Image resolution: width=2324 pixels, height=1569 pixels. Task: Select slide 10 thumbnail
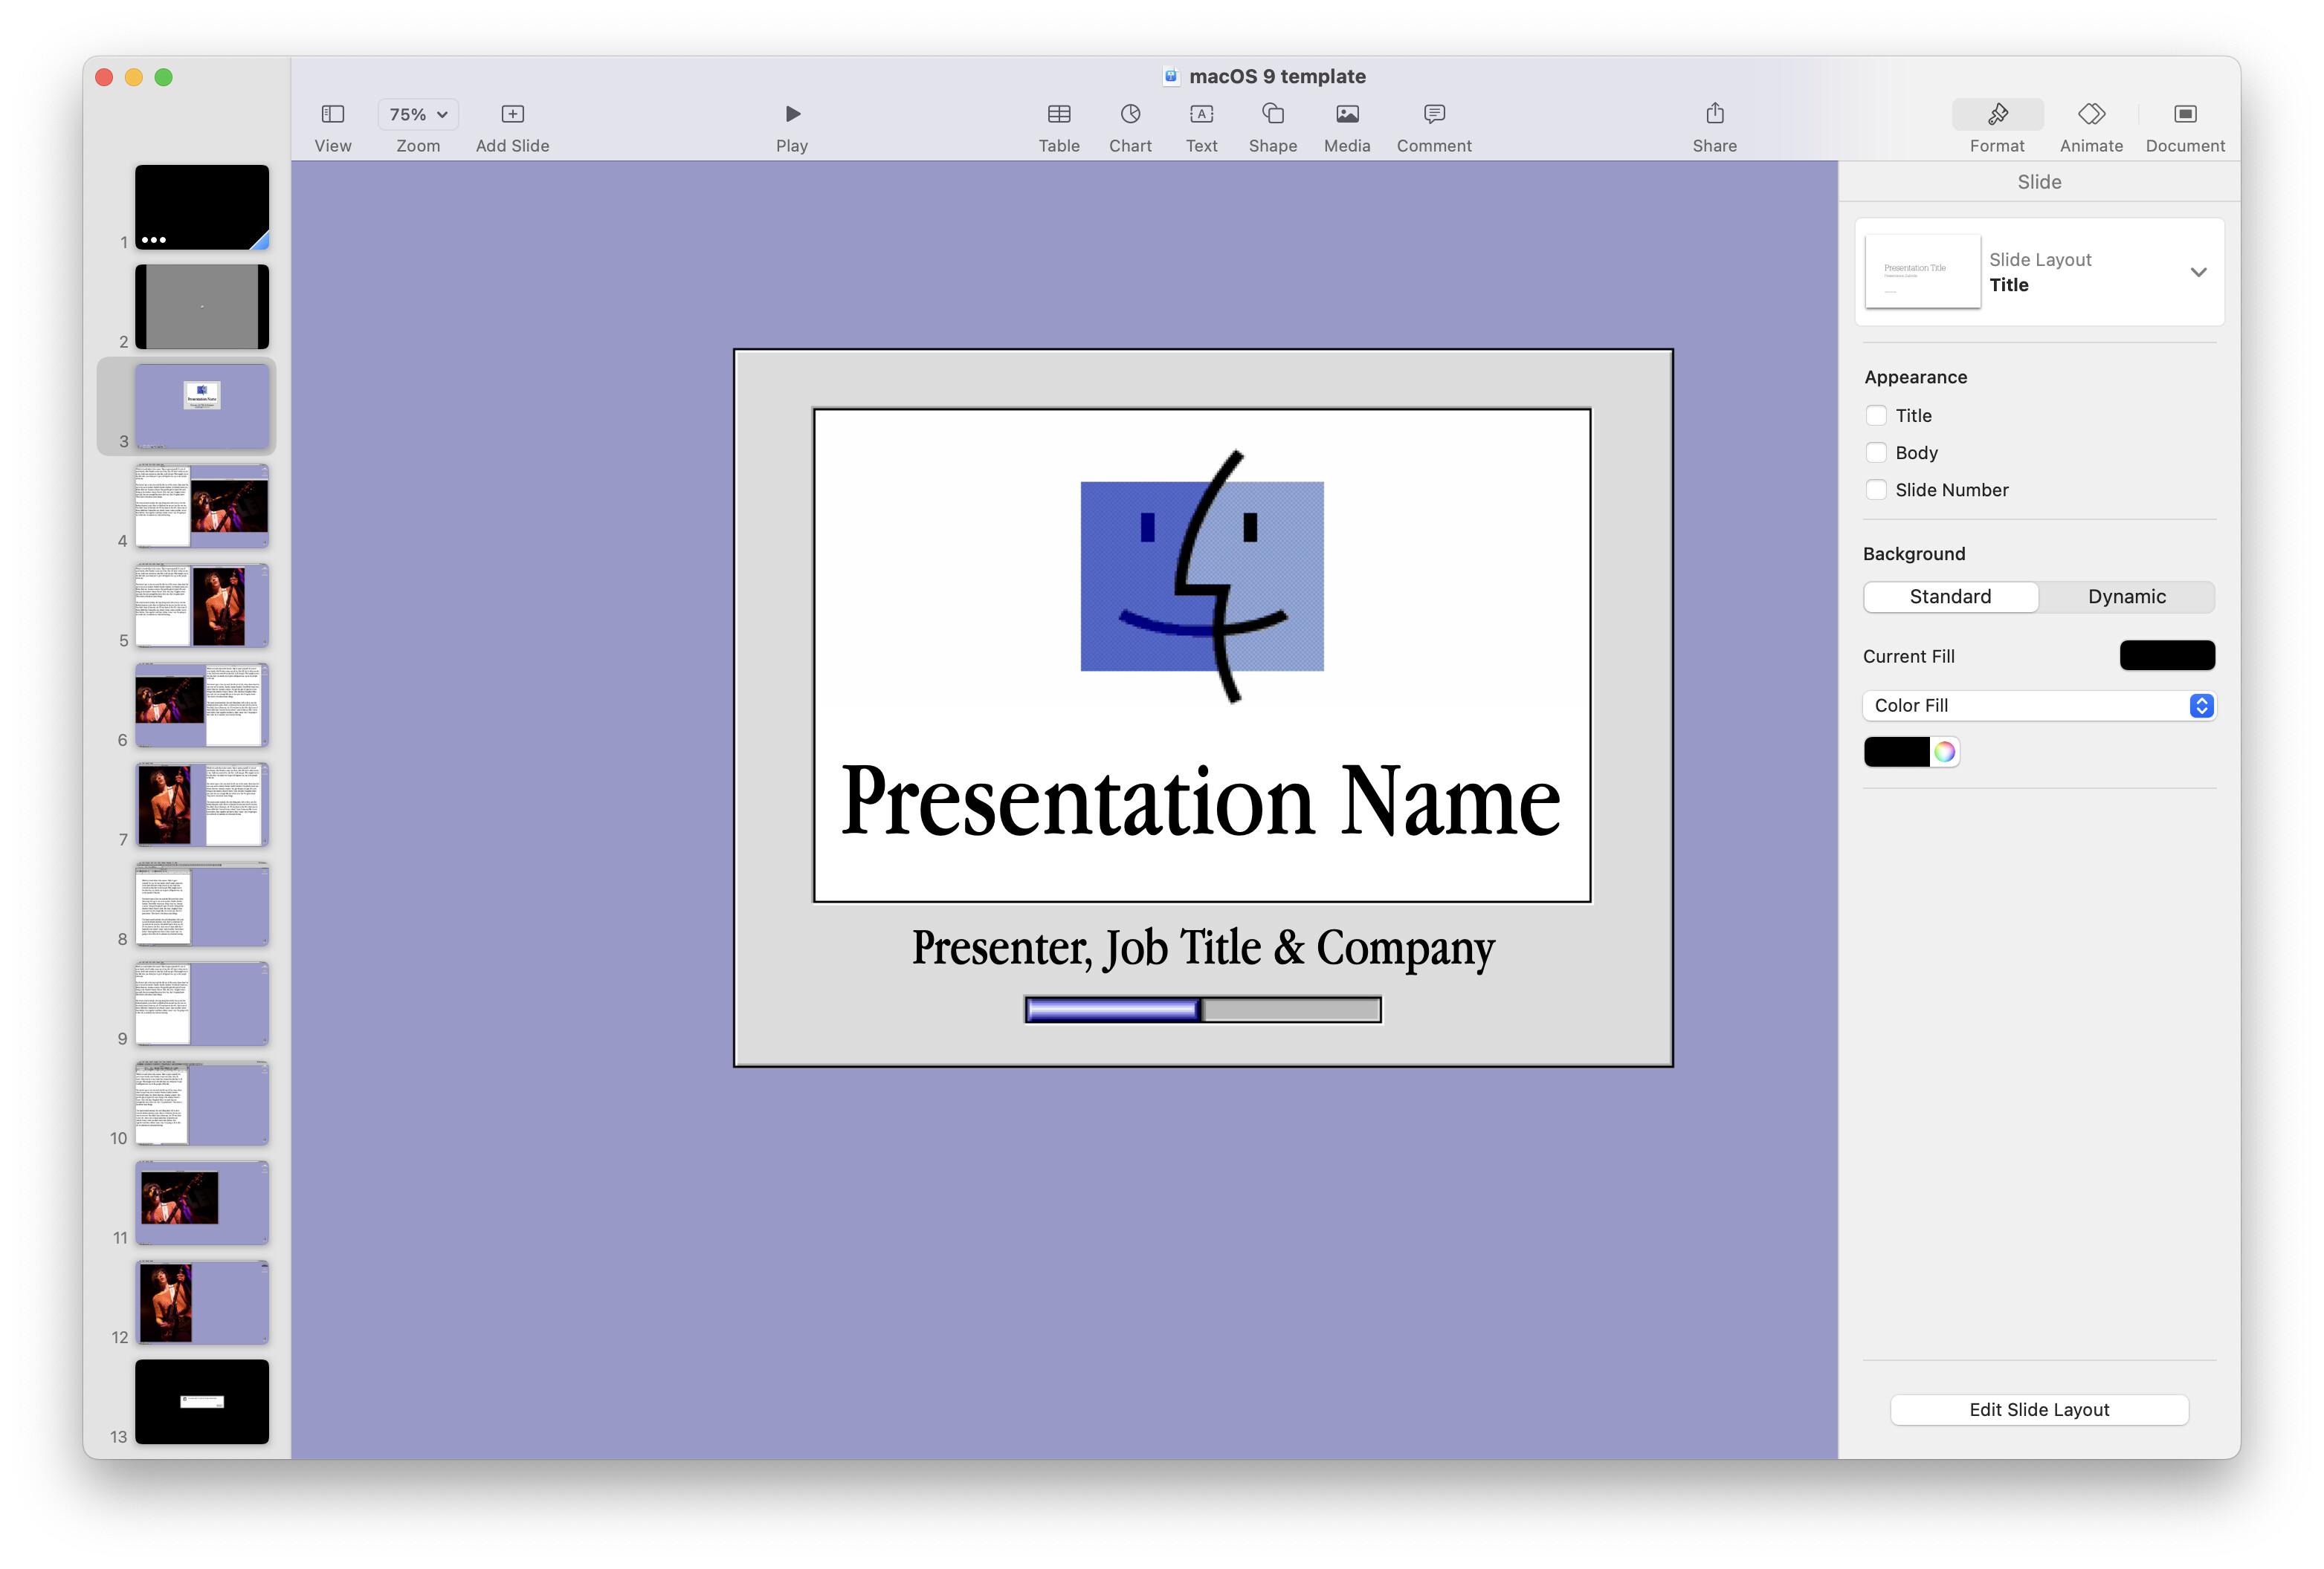click(x=202, y=1103)
